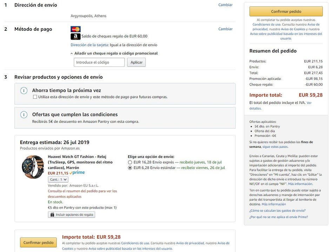Click the info icon beside Ahorra tiempo

point(24,91)
